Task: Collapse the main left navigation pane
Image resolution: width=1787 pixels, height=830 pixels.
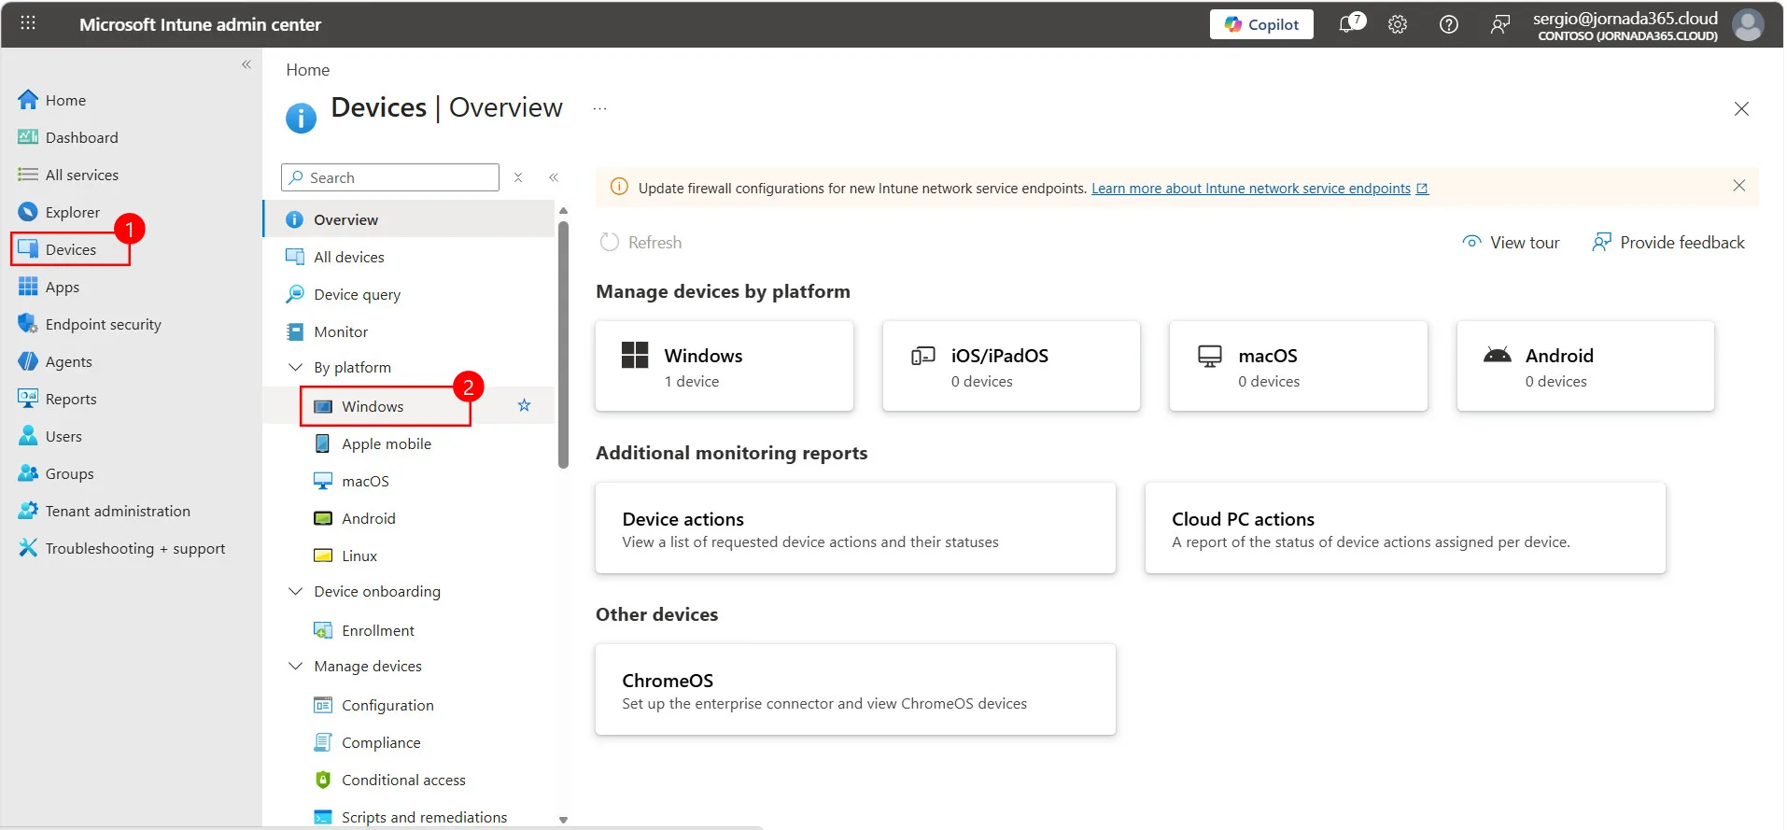Action: coord(246,64)
